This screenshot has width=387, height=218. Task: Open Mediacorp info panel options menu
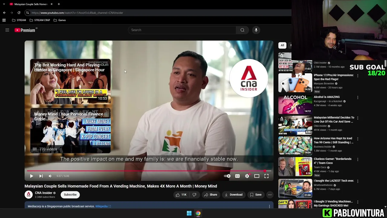[x=269, y=206]
